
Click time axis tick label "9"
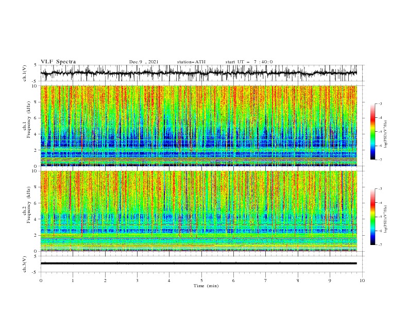(x=330, y=281)
